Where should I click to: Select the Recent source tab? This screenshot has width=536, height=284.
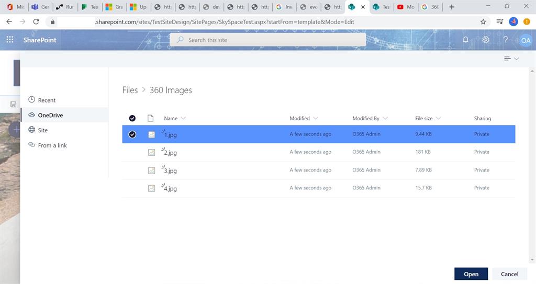click(64, 100)
